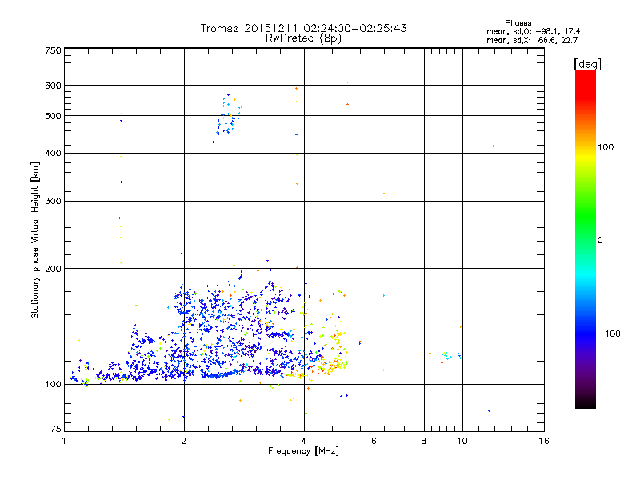Click the 'Frequency [MHz]' x-axis label
The width and height of the screenshot is (640, 480).
[303, 451]
